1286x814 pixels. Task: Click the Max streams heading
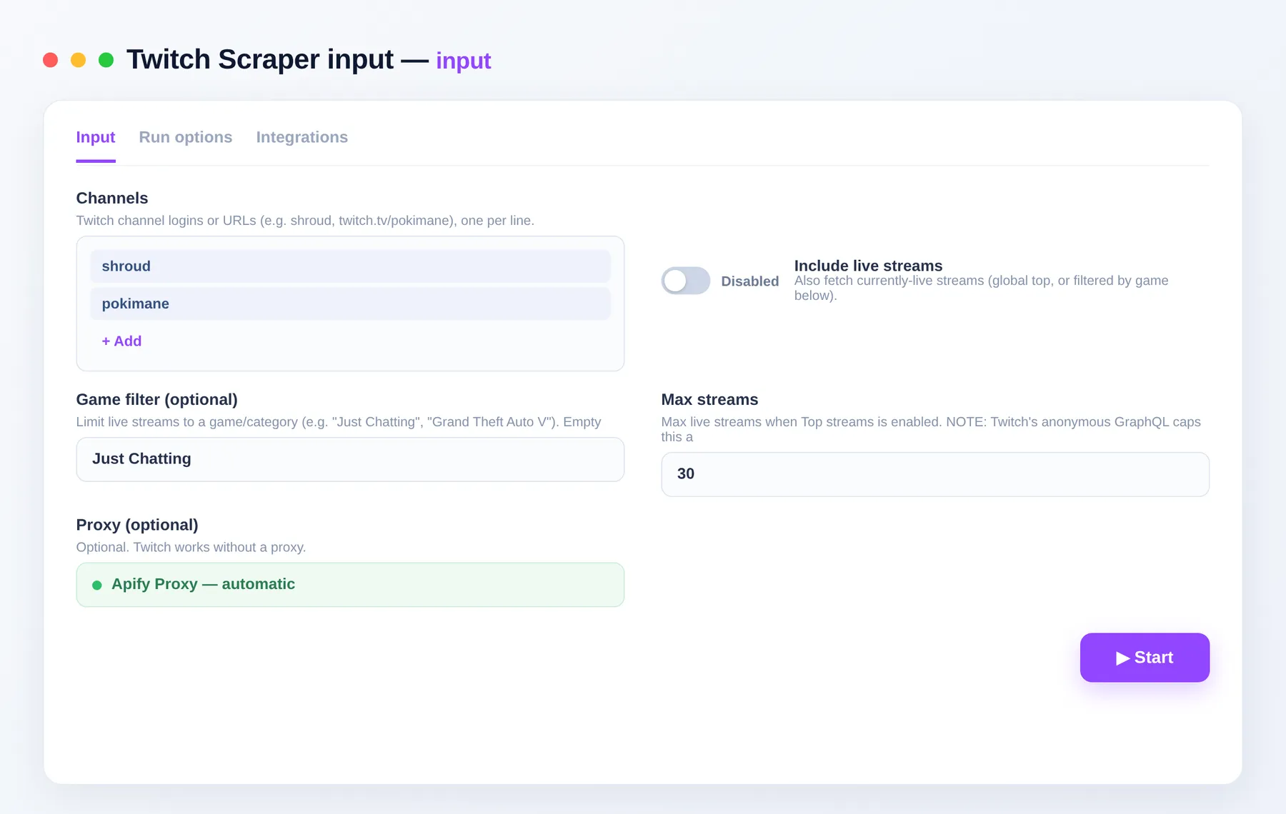(709, 400)
